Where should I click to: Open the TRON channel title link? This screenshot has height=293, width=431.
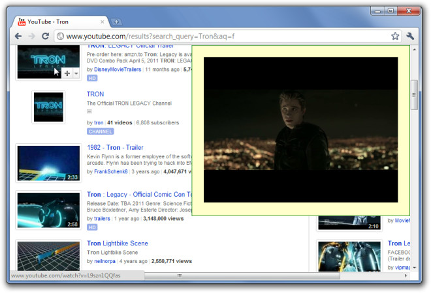(x=95, y=94)
